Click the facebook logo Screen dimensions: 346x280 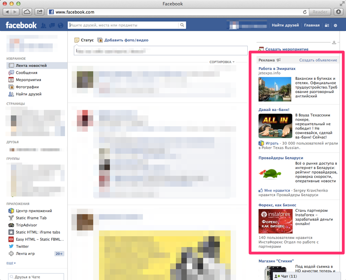pyautogui.click(x=21, y=25)
